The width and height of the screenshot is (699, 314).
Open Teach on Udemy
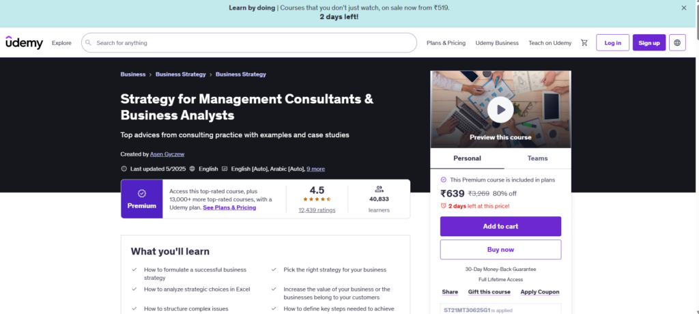point(550,43)
